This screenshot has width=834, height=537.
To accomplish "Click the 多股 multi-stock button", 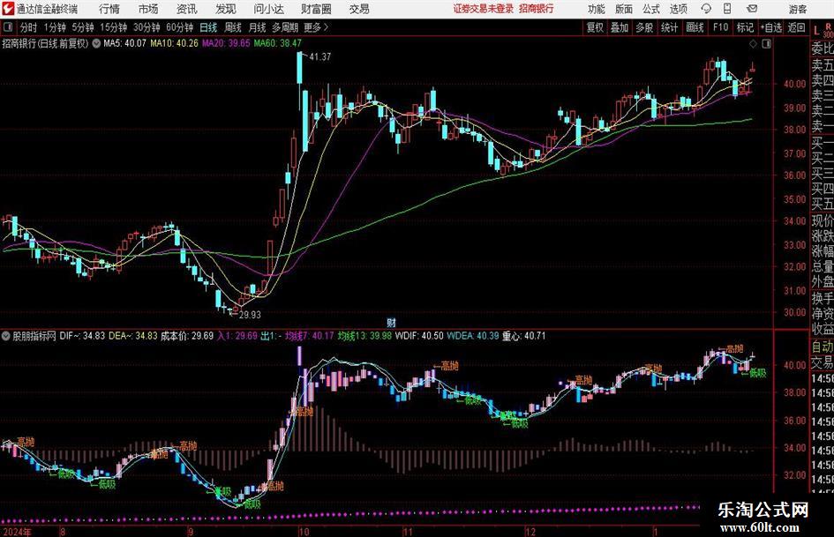I will [643, 27].
